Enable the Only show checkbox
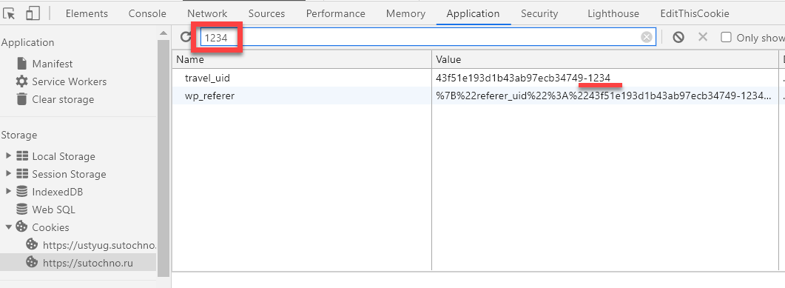Viewport: 785px width, 288px height. (726, 38)
